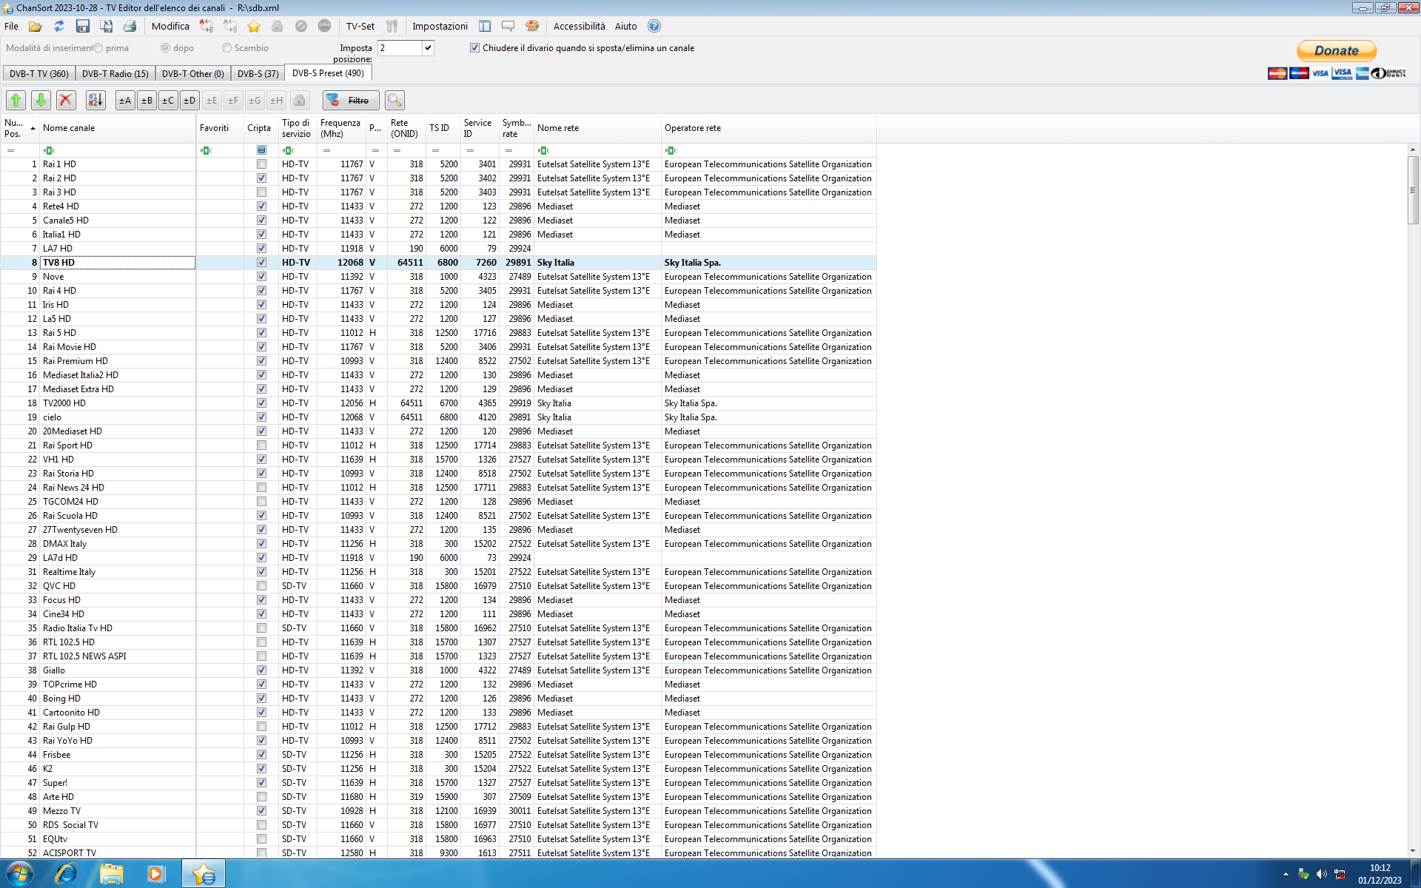Open Windows Media Player from taskbar
Viewport: 1421px width, 888px height.
(x=156, y=874)
